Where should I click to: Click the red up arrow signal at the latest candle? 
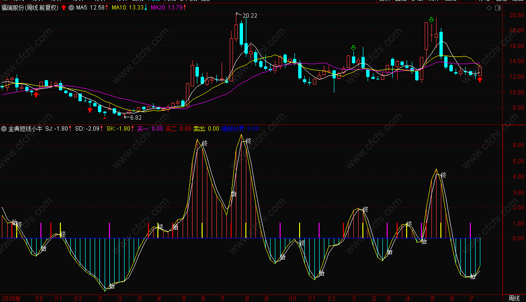tap(480, 79)
